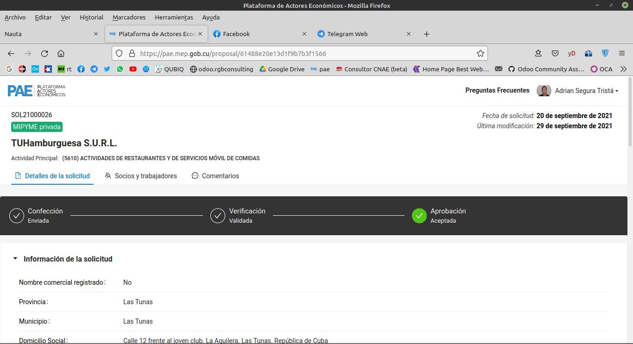Viewport: 633px width, 344px height.
Task: Open the Google Drive bookmark
Action: (x=282, y=69)
